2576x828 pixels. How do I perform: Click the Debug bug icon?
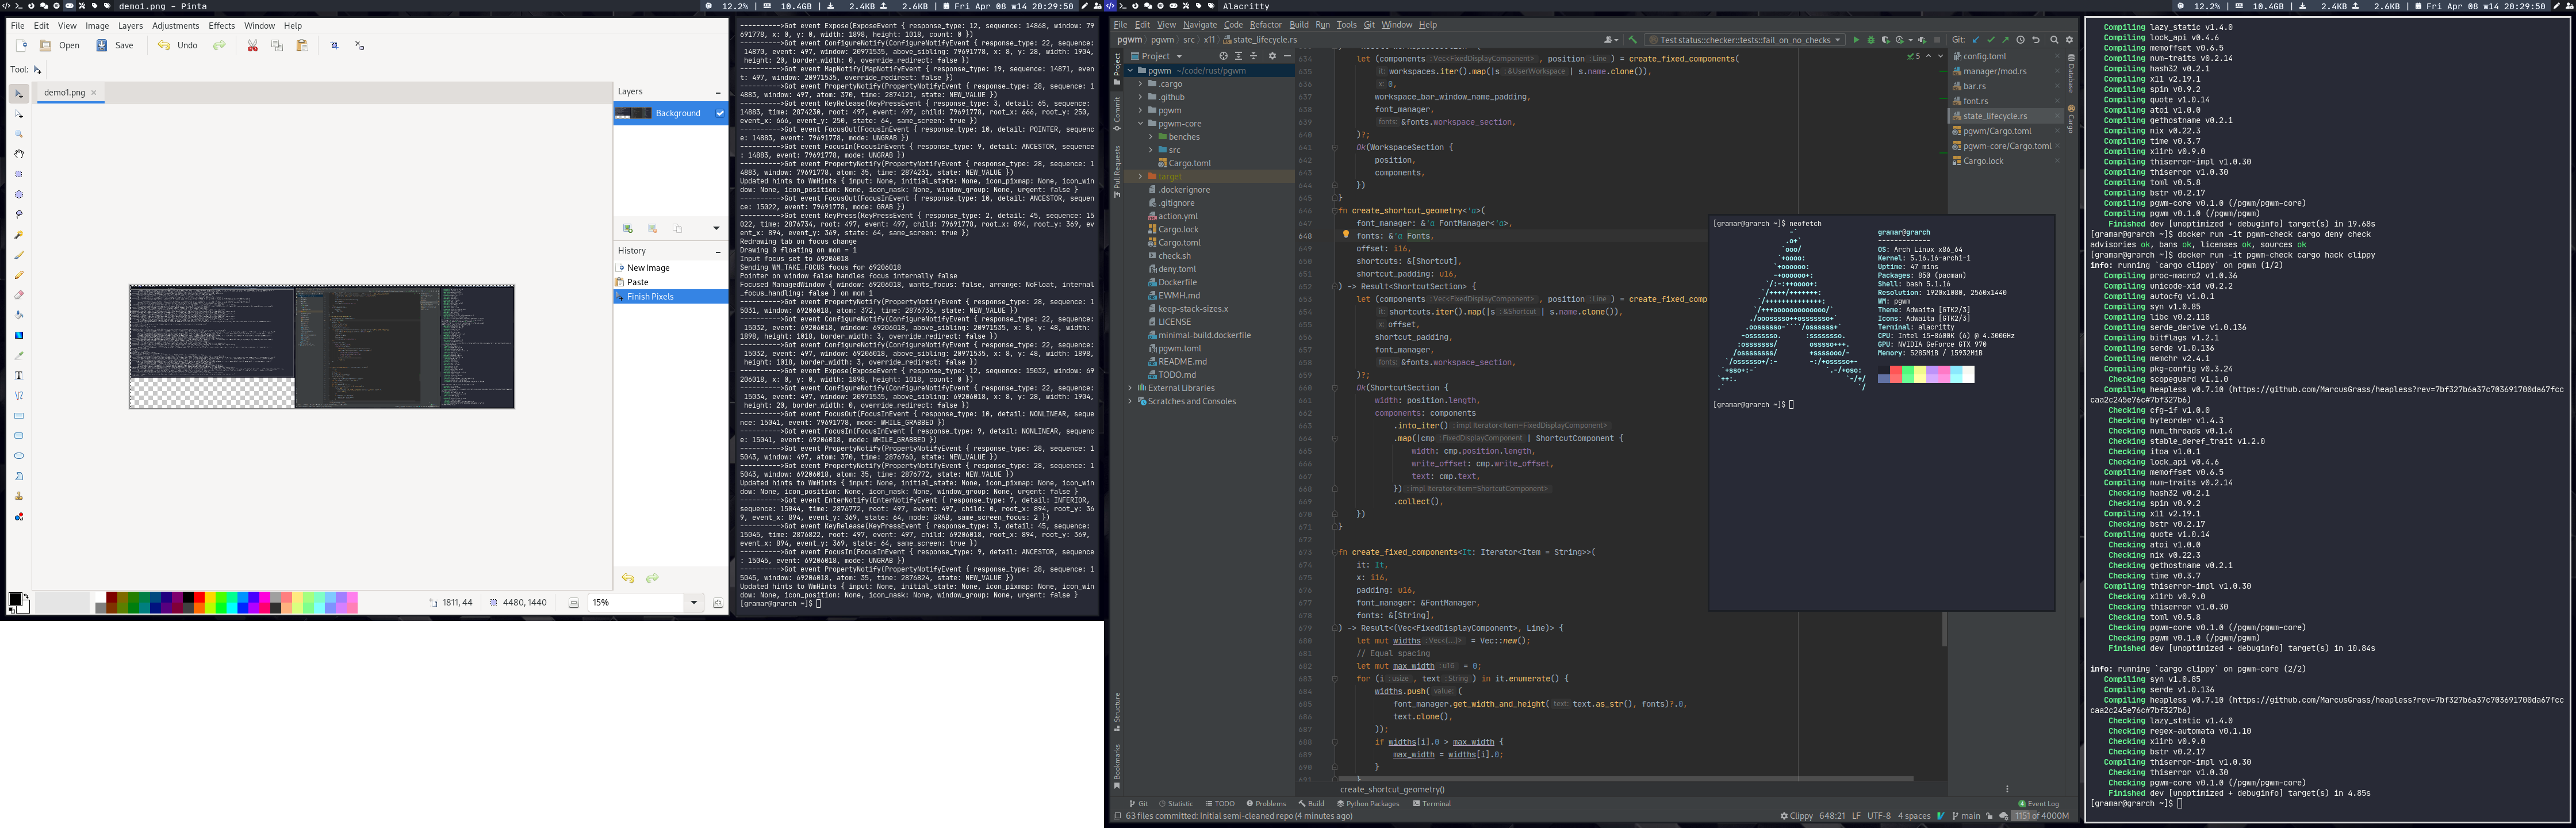point(1871,40)
